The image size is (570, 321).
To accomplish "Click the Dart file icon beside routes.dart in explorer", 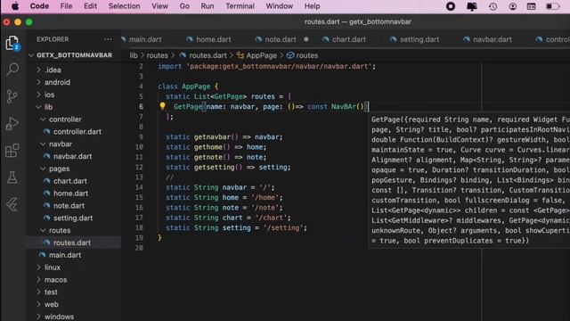I will 46,243.
